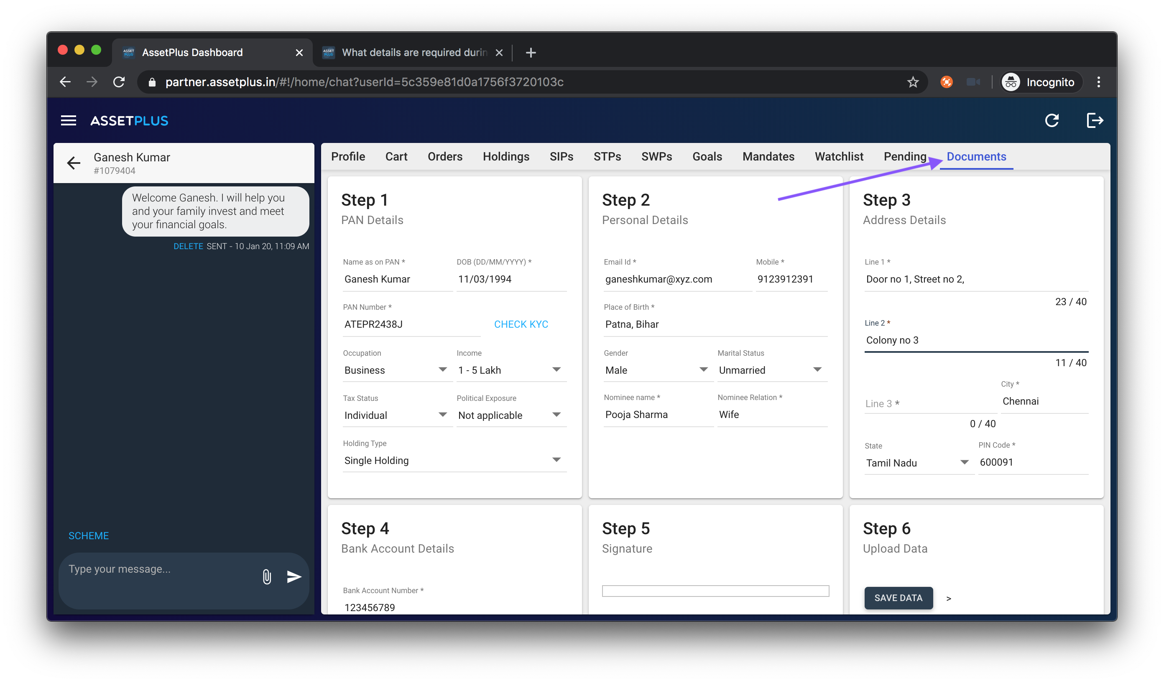Click the CHECK KYC link

[521, 324]
